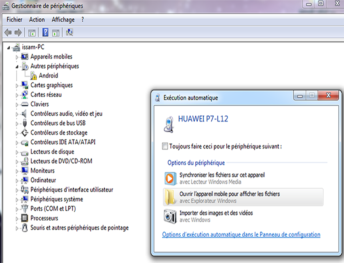Expand Lecteurs de disque node
344x263 pixels.
point(17,152)
